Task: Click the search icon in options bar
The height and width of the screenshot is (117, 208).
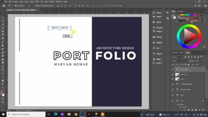Action: pyautogui.click(x=195, y=6)
